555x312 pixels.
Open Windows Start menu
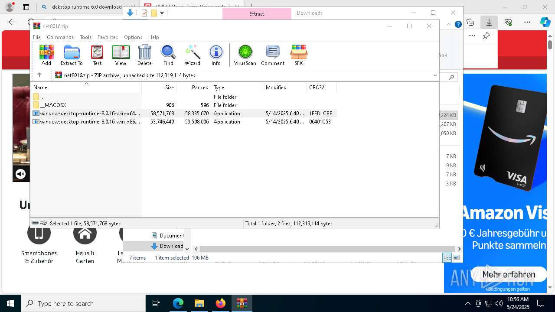tap(10, 303)
